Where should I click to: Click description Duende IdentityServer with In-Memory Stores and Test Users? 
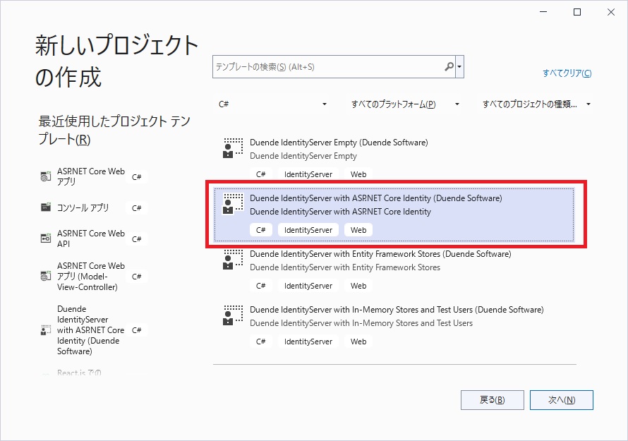[361, 323]
